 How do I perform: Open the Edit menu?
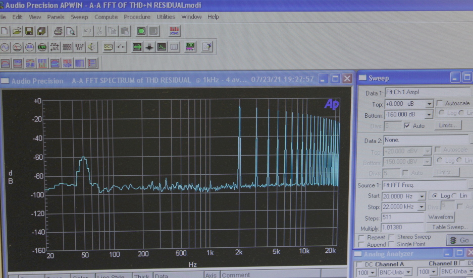pos(17,17)
